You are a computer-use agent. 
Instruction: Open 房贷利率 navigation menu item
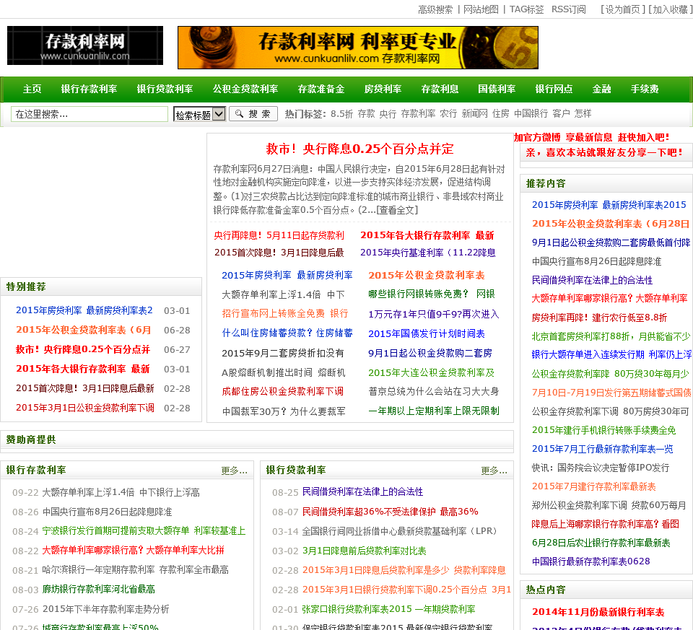pyautogui.click(x=383, y=89)
